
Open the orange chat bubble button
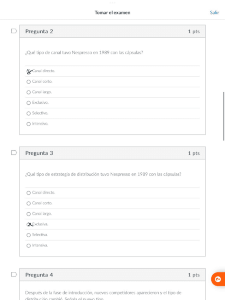coord(218,279)
